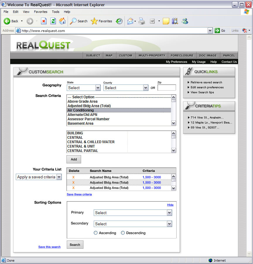Select the Descending radio button
Image resolution: width=253 pixels, height=264 pixels.
coord(123,233)
